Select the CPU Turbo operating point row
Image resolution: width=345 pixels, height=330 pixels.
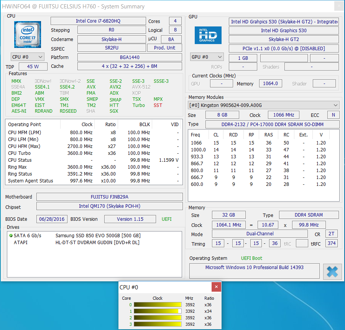(94, 153)
